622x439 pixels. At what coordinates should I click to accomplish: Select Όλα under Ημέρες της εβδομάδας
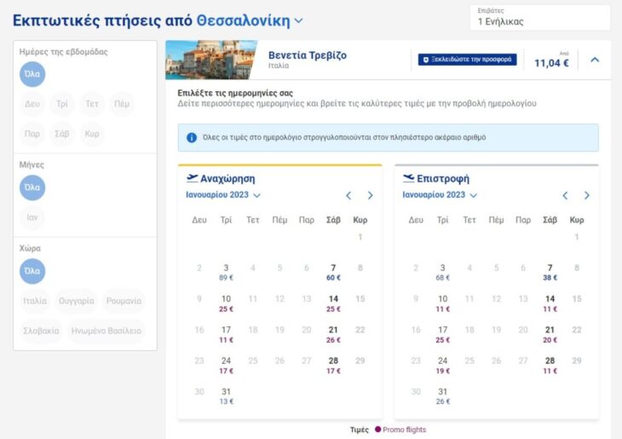click(32, 74)
